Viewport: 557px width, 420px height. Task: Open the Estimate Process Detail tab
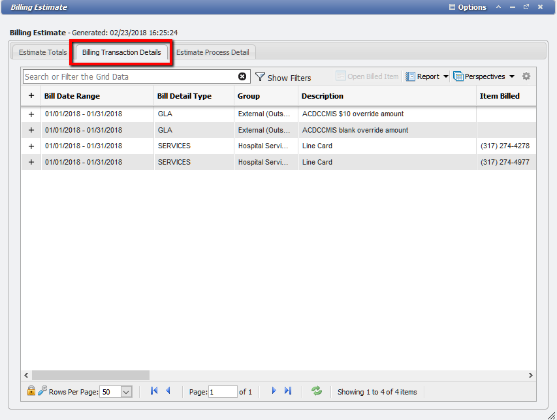pos(213,52)
